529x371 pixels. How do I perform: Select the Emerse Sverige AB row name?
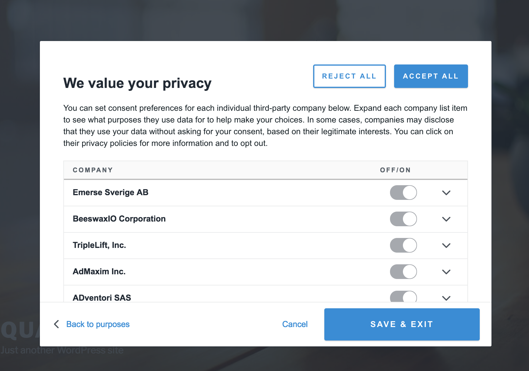[111, 192]
